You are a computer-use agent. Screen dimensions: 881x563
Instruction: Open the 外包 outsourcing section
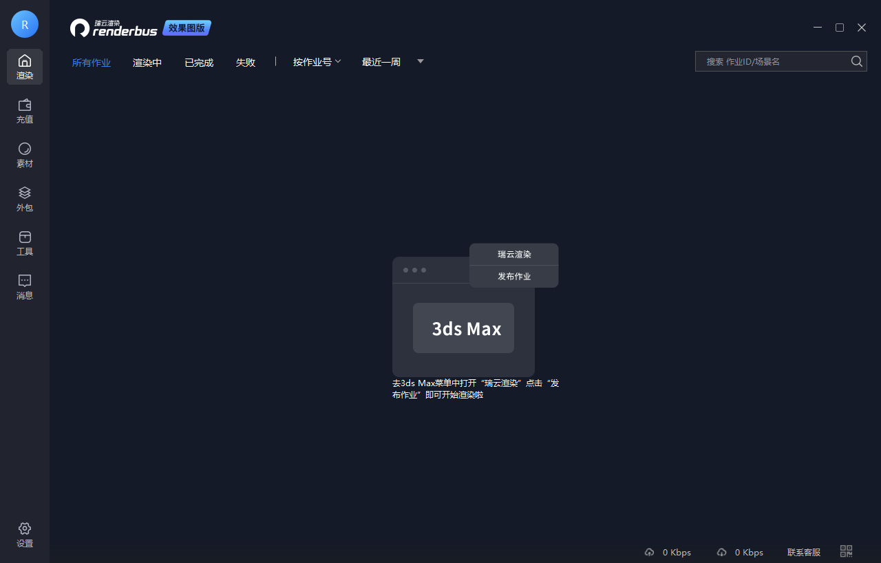click(25, 199)
